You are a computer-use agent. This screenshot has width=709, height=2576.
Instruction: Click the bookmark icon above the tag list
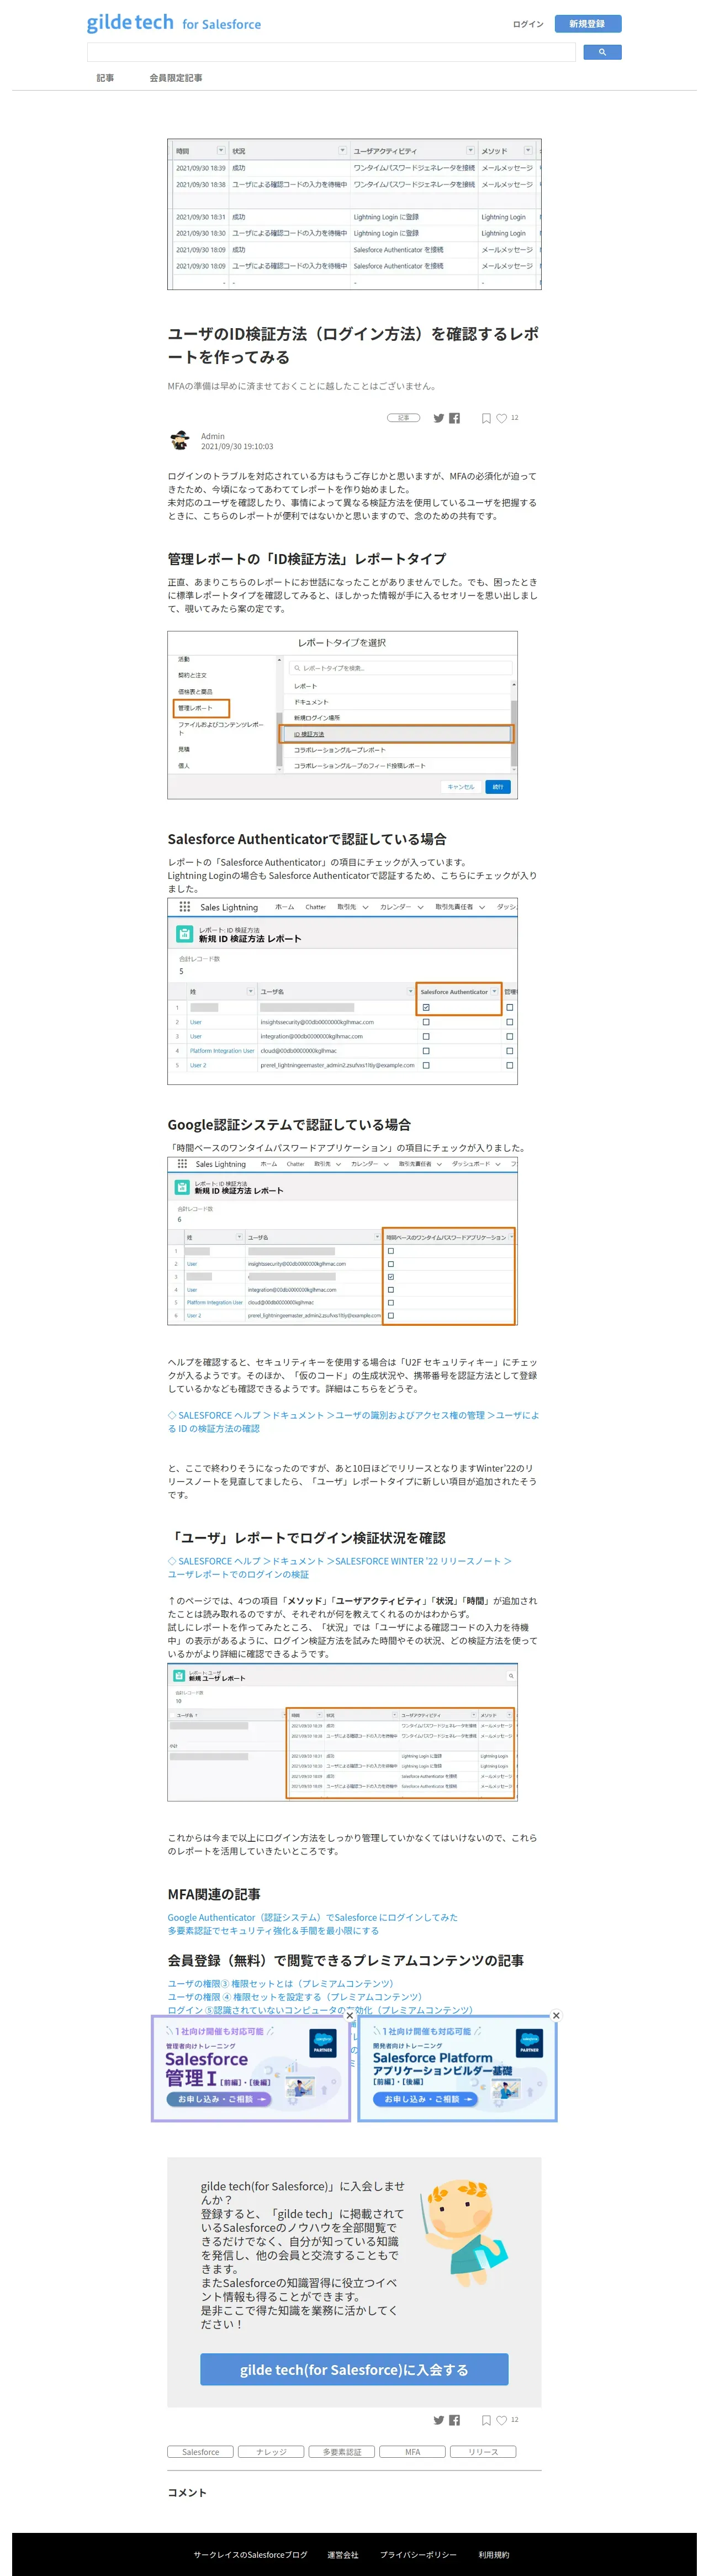486,2420
